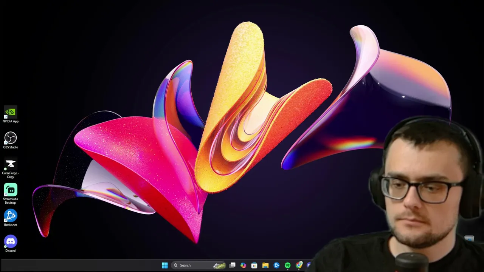Click the taskbar Search box

[x=199, y=265]
